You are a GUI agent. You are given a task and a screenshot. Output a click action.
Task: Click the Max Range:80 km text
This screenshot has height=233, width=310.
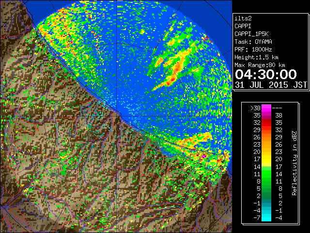pos(260,65)
